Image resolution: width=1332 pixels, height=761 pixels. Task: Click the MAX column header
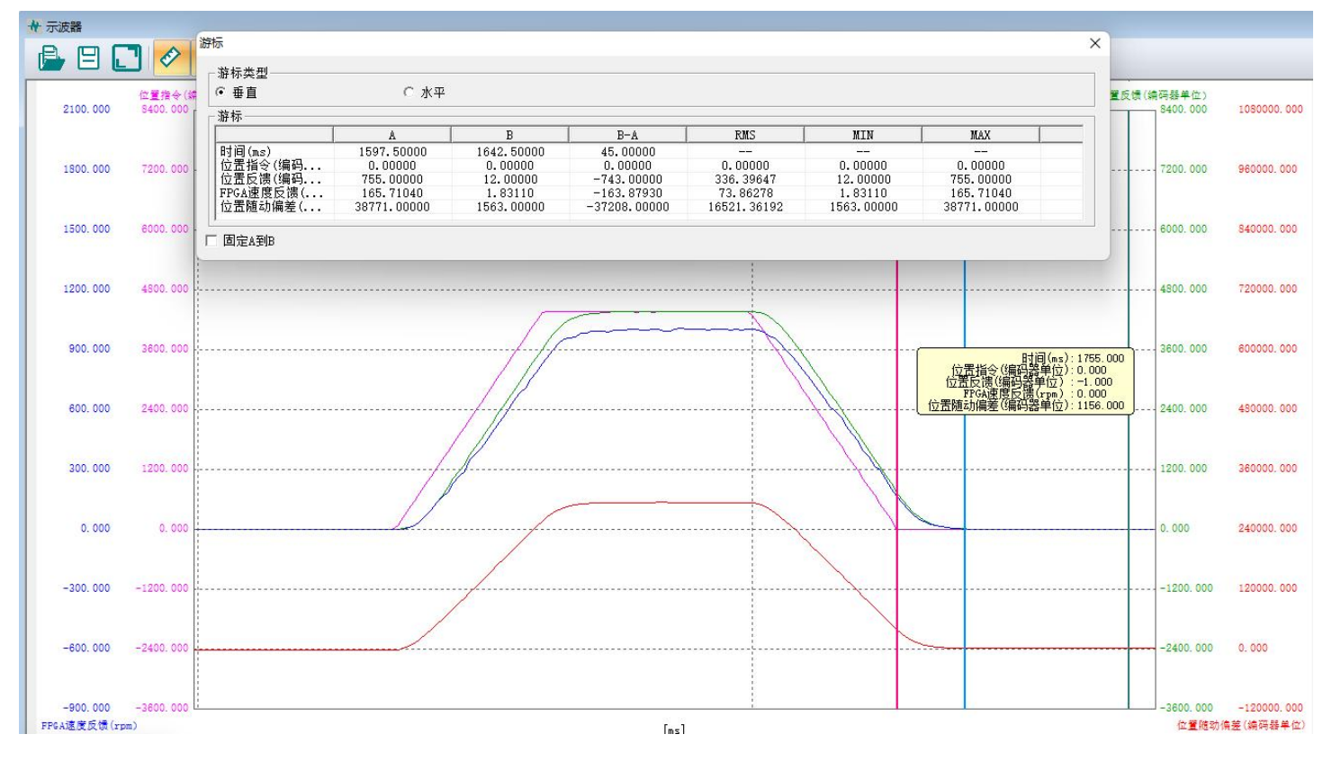[x=980, y=135]
